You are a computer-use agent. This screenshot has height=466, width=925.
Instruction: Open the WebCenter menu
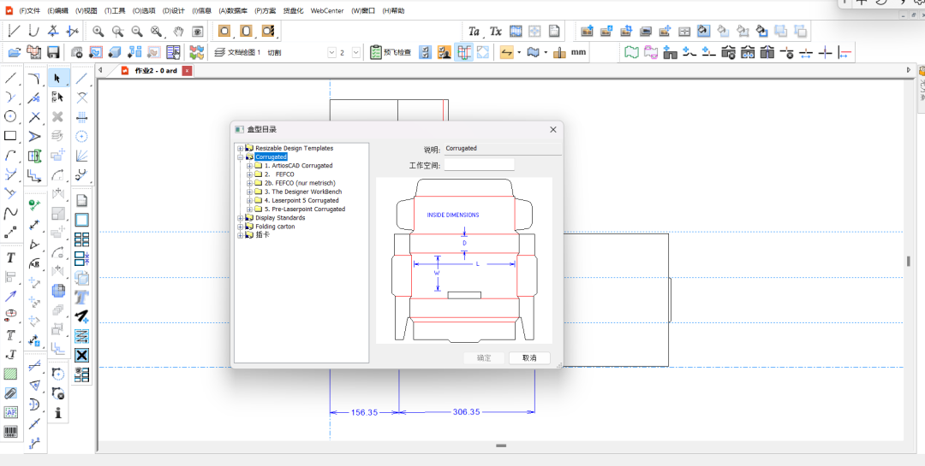tap(326, 11)
